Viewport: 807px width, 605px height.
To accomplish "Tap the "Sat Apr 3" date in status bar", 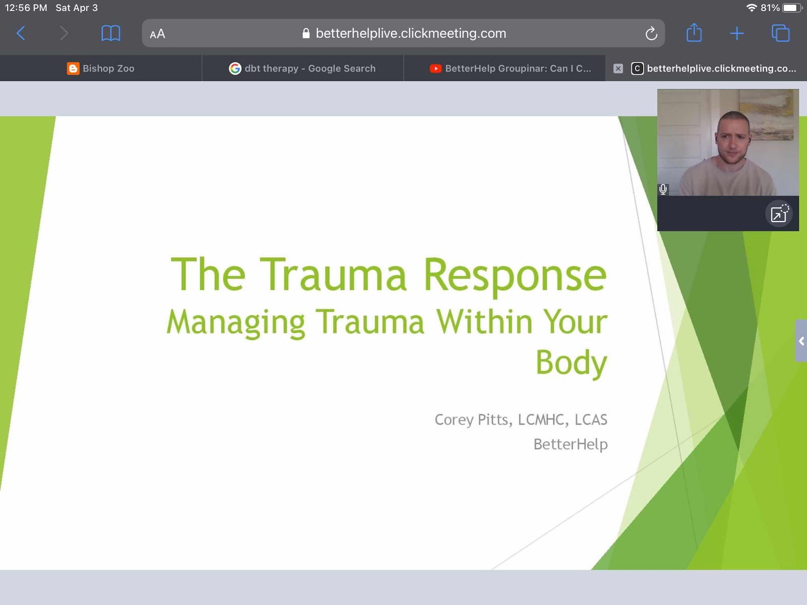I will [77, 8].
